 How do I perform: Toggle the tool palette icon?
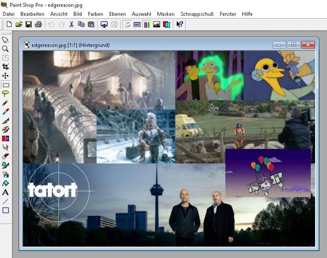127,24
